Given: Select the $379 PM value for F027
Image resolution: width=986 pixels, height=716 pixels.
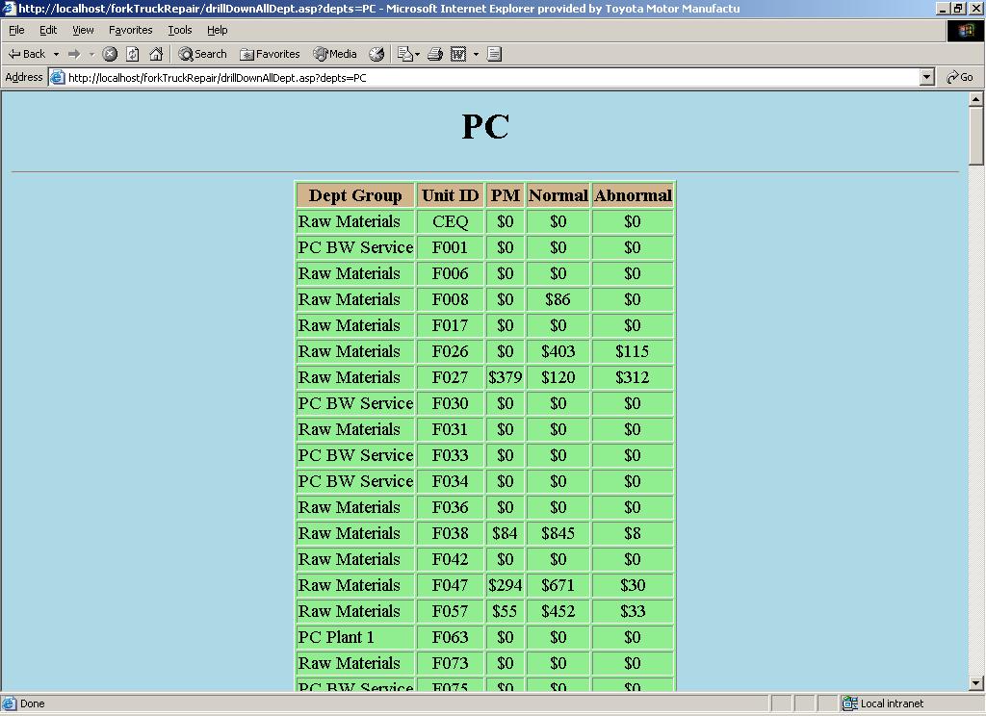Looking at the screenshot, I should pyautogui.click(x=506, y=378).
